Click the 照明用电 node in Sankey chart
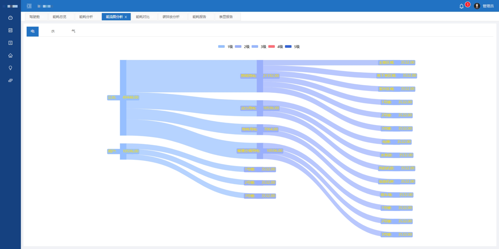Screen dimensions: 499x249 (x=260, y=76)
